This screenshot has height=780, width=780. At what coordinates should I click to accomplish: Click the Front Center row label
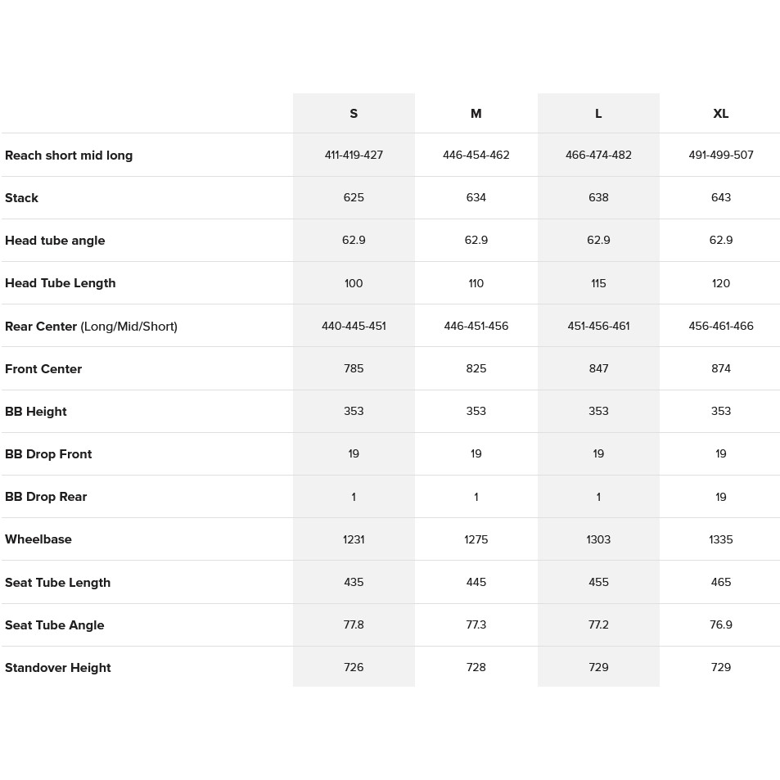43,368
